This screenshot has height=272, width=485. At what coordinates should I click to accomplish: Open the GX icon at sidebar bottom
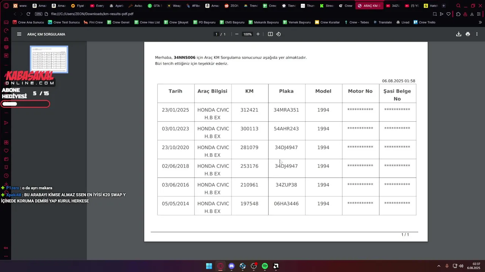[x=6, y=248]
